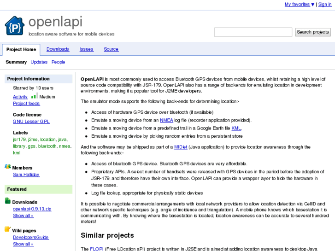This screenshot has height=251, width=335.
Task: Click the openlapi project title text
Action: [x=55, y=22]
